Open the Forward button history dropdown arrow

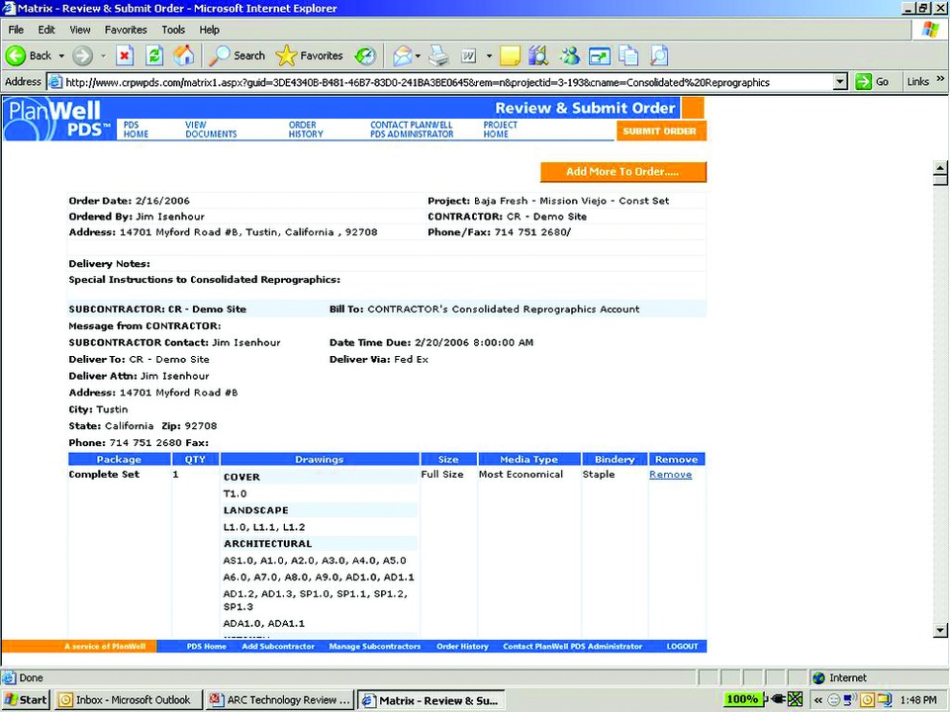(x=103, y=56)
